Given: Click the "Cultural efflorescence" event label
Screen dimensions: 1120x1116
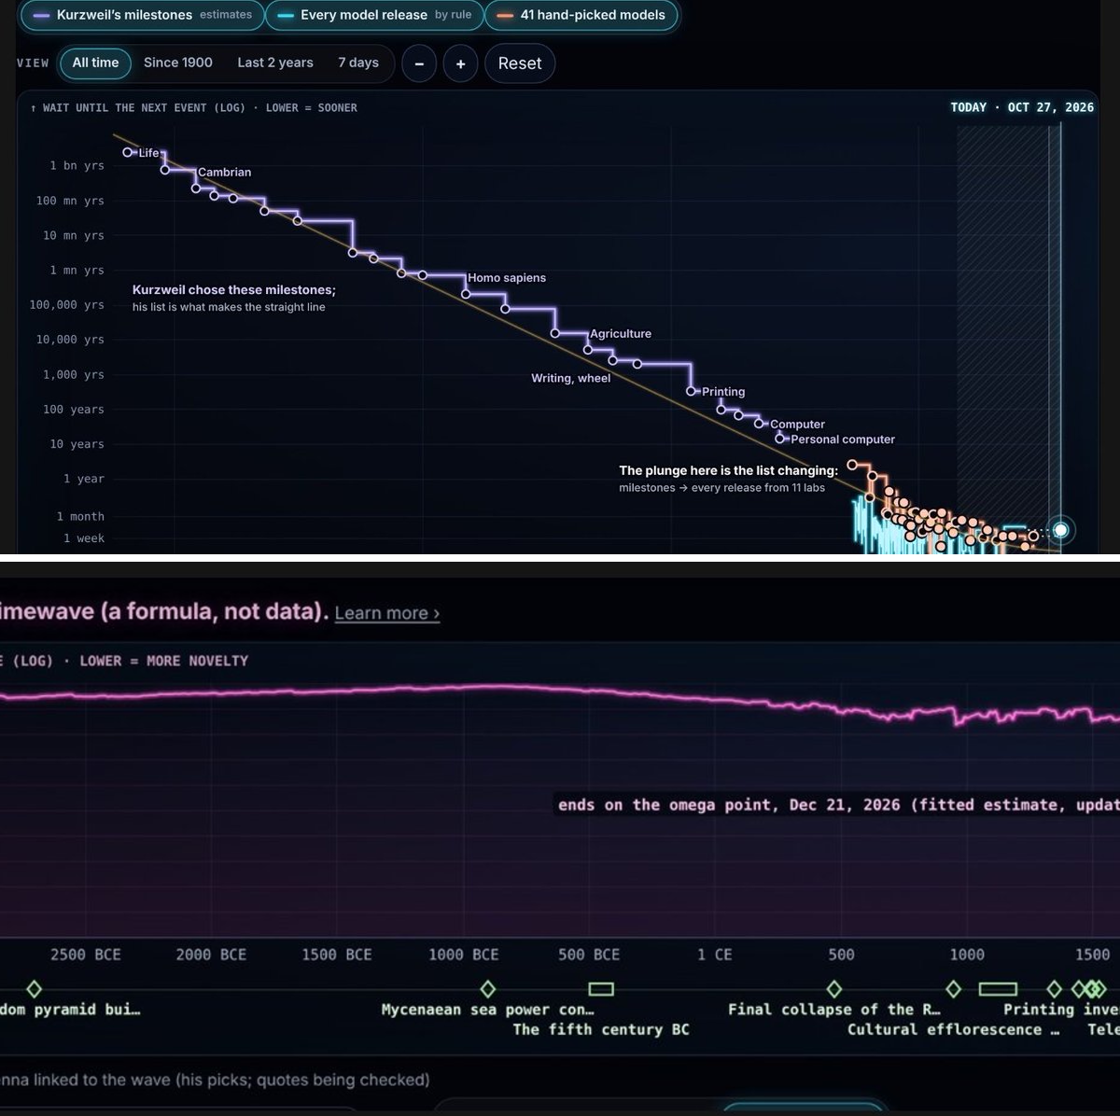Looking at the screenshot, I should [x=954, y=1029].
